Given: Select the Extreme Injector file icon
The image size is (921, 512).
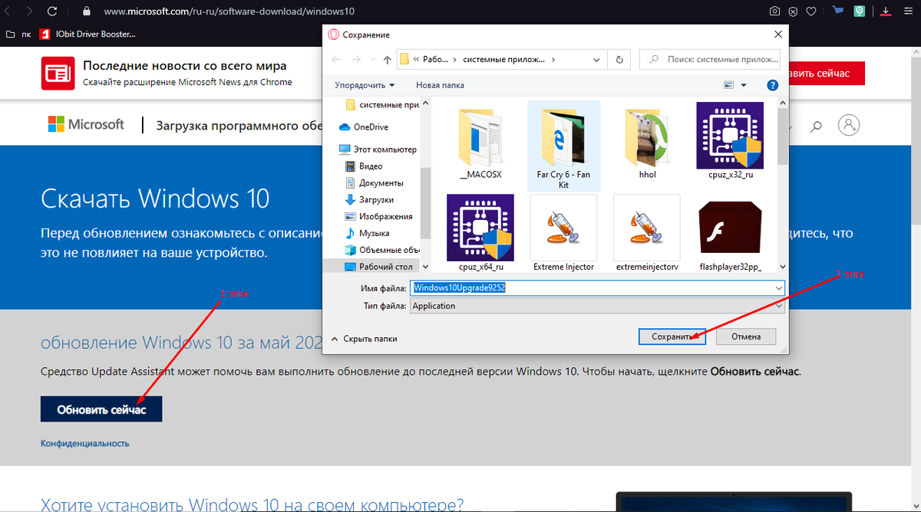Looking at the screenshot, I should [563, 233].
